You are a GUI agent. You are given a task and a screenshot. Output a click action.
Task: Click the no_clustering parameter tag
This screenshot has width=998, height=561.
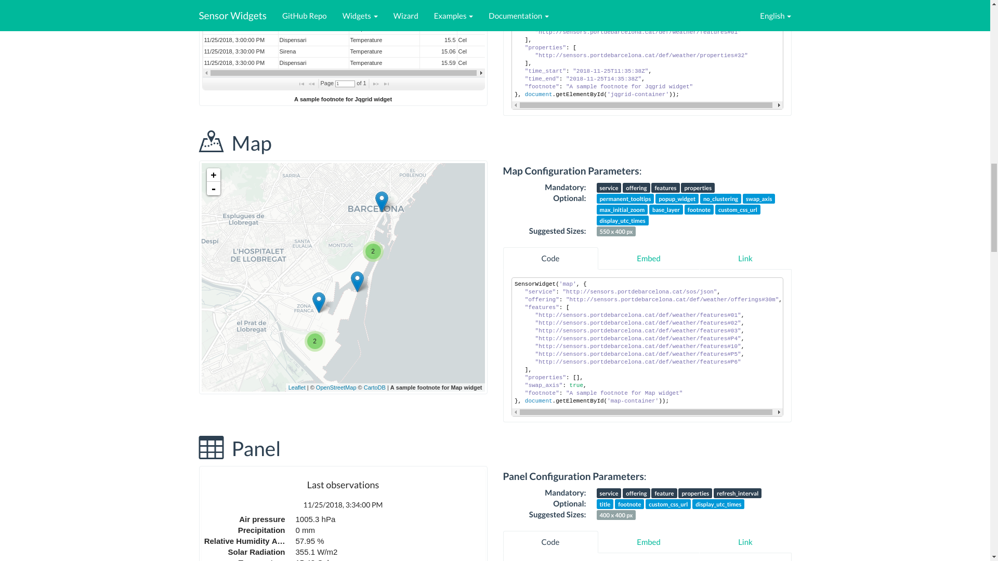coord(720,199)
